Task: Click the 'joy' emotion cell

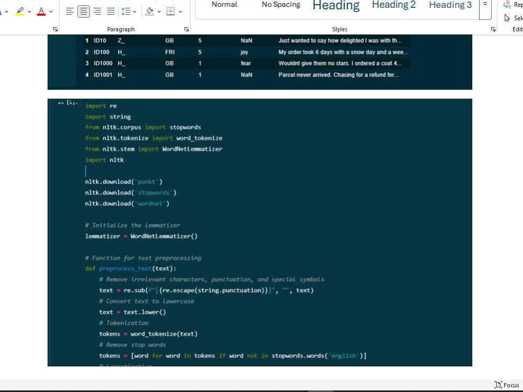Action: point(244,52)
